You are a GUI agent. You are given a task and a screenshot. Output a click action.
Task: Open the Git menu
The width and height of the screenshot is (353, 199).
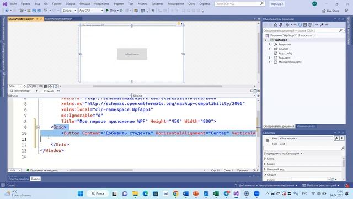point(46,4)
